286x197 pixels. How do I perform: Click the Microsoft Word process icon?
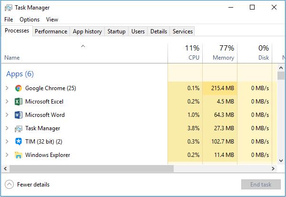point(19,115)
